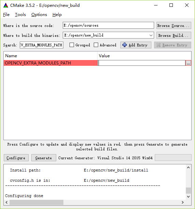Click the OPENCV_EXTRA_MODULES_PATH value edit field
Viewport: 195px width, 209px height.
(141, 63)
